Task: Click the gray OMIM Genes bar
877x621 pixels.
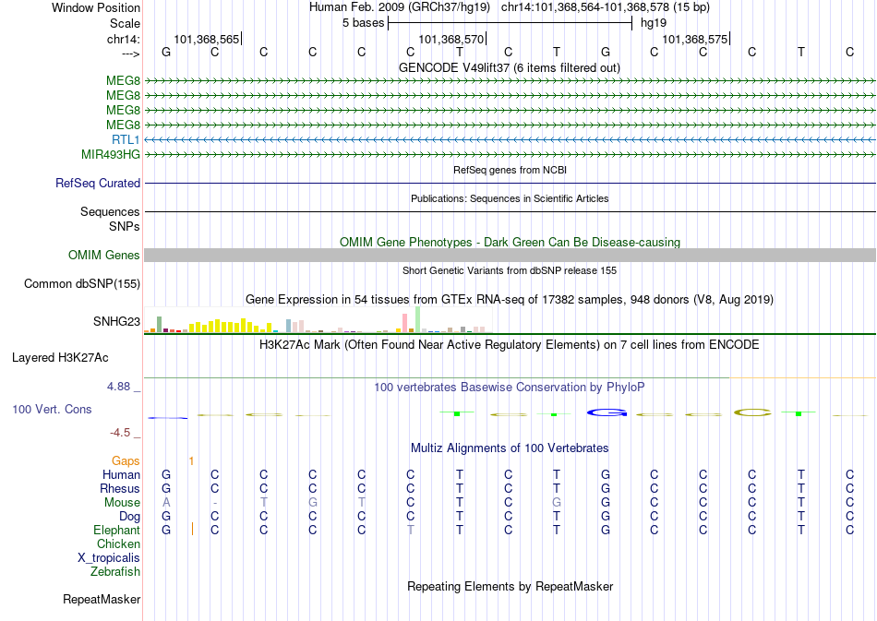Action: [510, 255]
